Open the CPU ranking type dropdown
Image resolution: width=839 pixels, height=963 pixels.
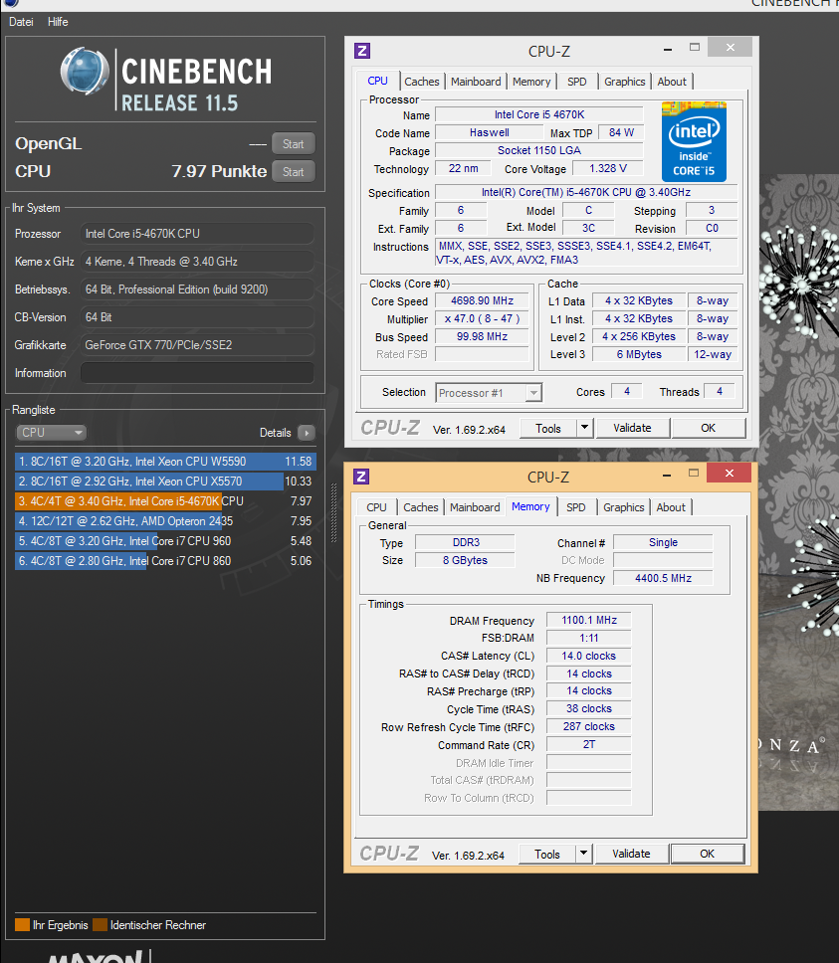pos(51,433)
